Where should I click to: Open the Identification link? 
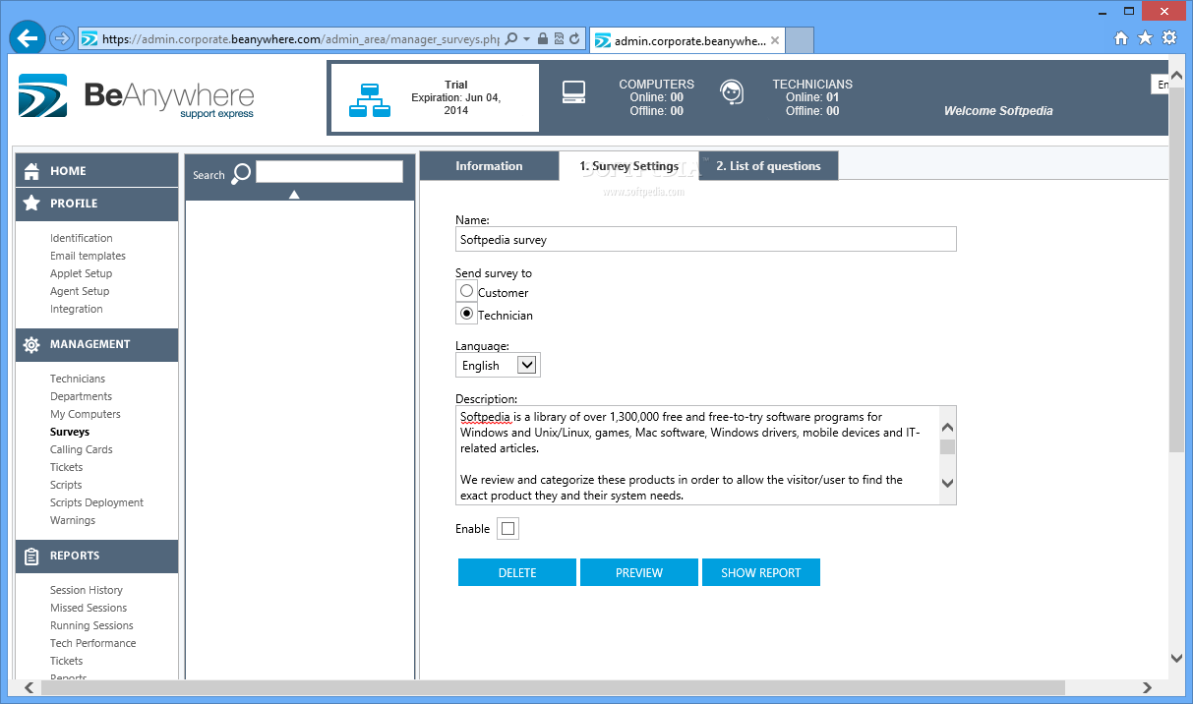tap(82, 238)
